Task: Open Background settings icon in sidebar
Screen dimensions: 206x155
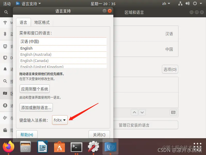Action: coord(5,47)
